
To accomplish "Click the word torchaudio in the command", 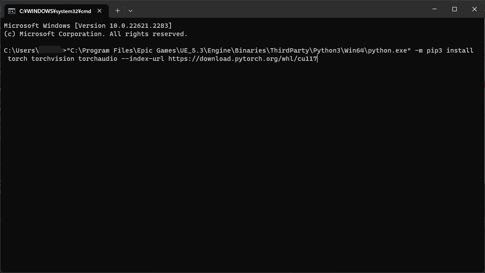I will pos(97,59).
